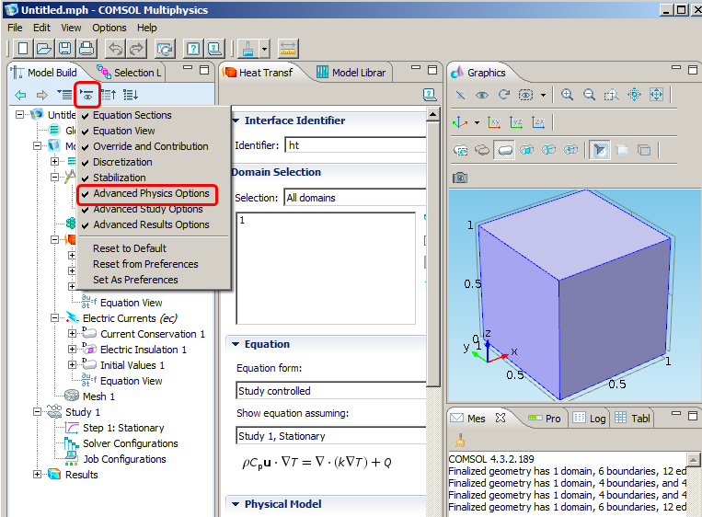Screen dimensions: 702x517
Task: Click the Show menu eye icon
Action: click(x=87, y=95)
